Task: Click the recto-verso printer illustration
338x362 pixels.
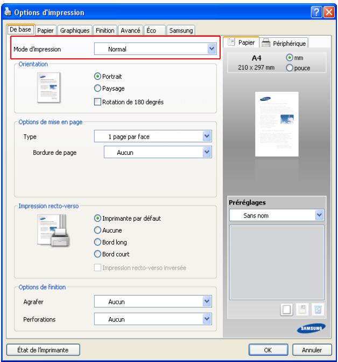Action: [53, 230]
